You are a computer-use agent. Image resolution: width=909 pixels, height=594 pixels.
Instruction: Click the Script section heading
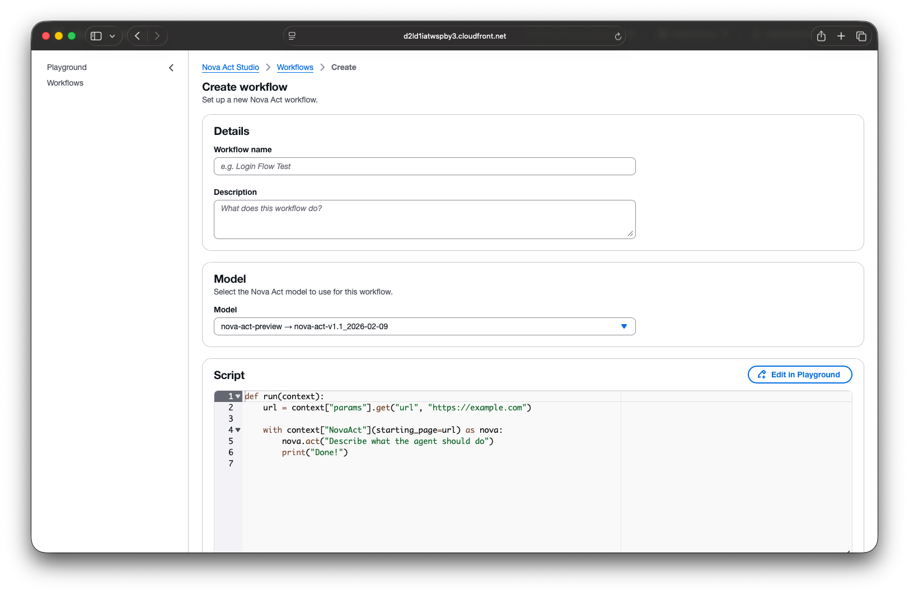(229, 375)
